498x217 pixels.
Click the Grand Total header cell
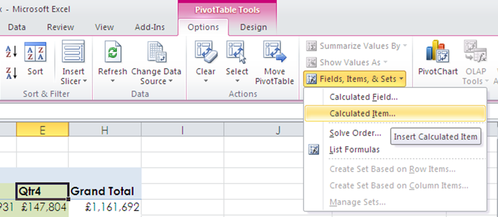pos(105,191)
